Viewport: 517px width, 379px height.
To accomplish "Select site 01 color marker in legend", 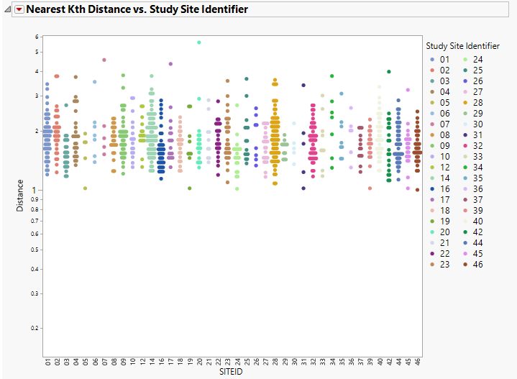I will point(432,60).
